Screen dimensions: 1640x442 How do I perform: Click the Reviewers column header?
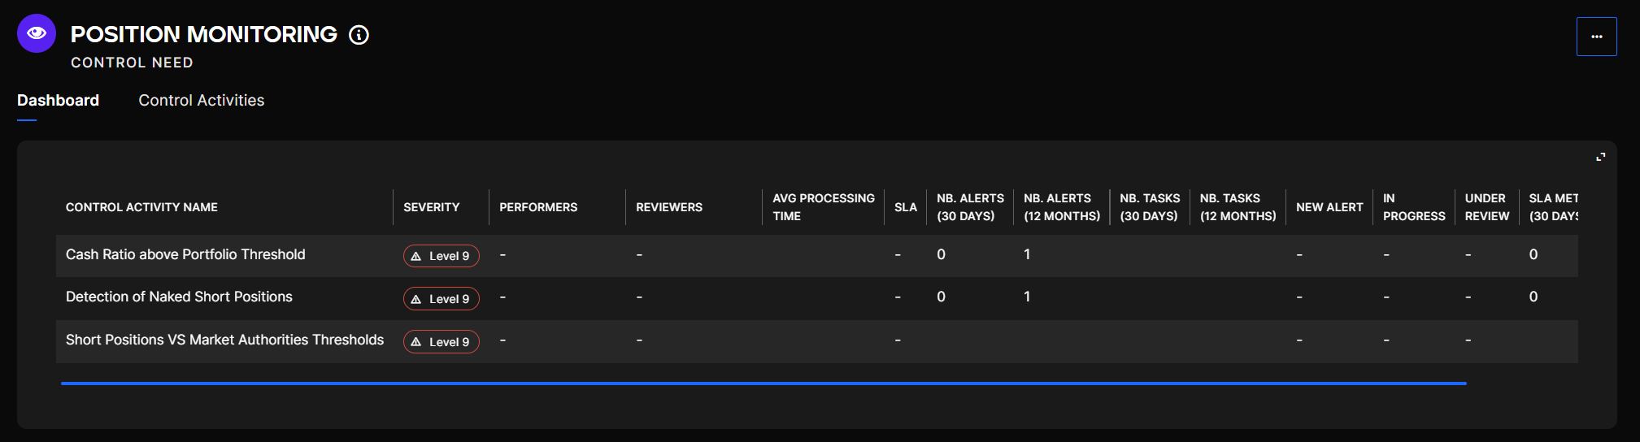tap(668, 207)
